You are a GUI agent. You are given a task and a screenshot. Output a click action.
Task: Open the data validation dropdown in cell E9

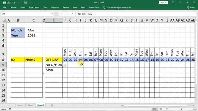click(x=64, y=66)
